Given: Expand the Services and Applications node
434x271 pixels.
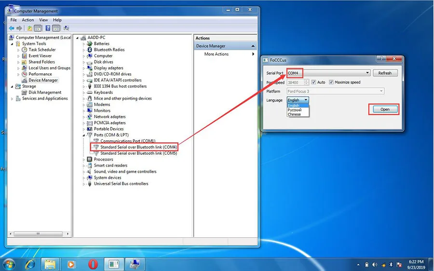Looking at the screenshot, I should 12,98.
